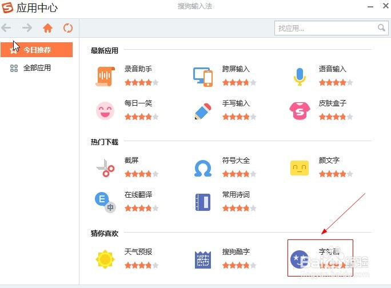Open the 手写输入 pencil icon
Screen dimensions: 391x288
(203, 111)
